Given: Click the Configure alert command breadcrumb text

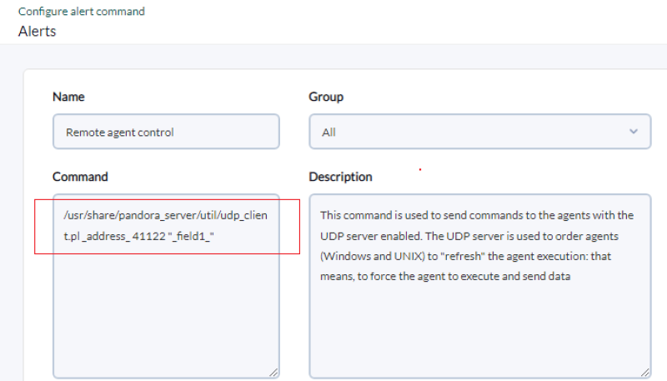Looking at the screenshot, I should tap(81, 12).
